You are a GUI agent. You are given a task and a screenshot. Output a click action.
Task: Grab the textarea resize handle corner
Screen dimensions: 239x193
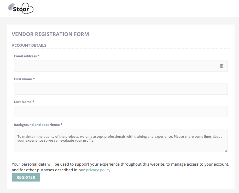point(226,151)
